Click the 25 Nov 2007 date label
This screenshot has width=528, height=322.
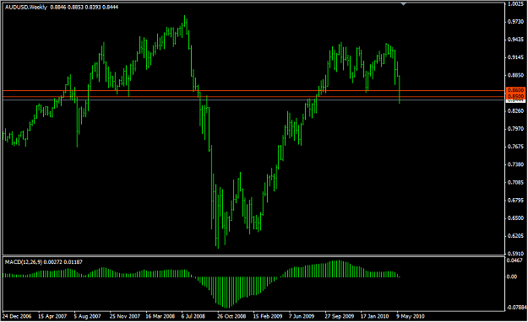(x=124, y=316)
